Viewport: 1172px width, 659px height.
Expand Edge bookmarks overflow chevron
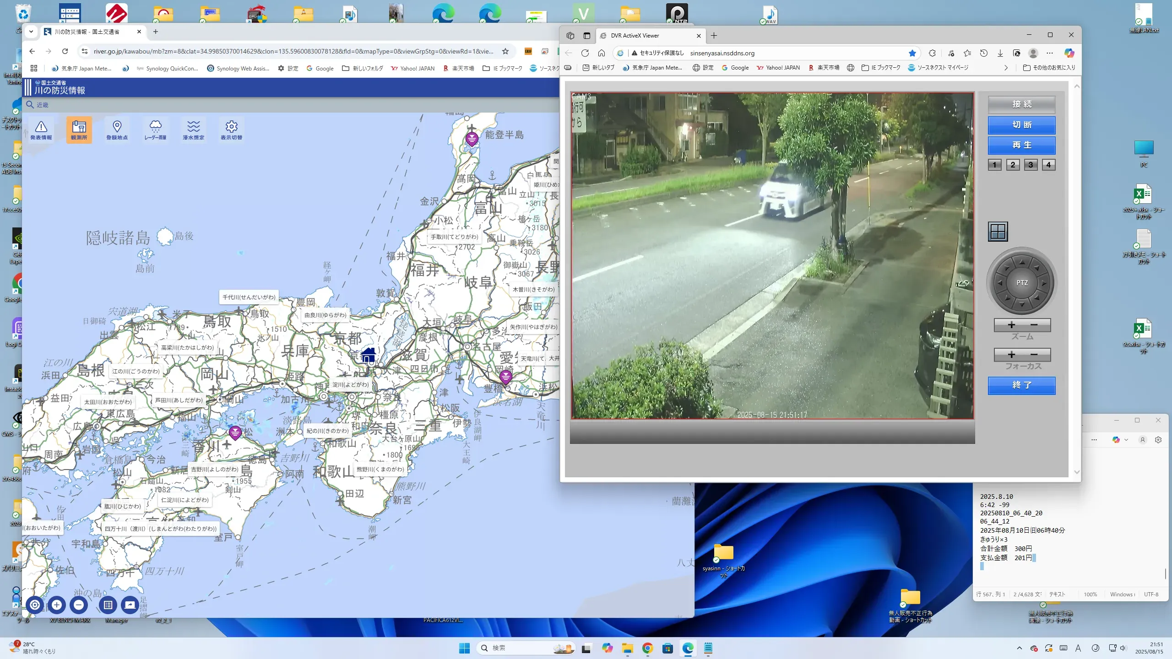[1006, 68]
